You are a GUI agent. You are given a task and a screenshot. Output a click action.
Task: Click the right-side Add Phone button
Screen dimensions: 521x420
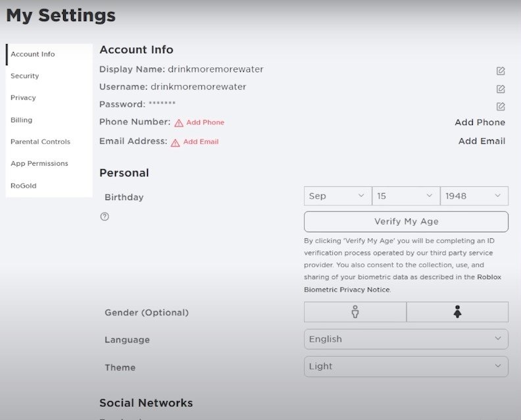tap(480, 122)
